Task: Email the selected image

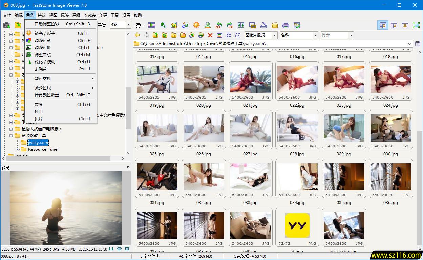Action: pyautogui.click(x=275, y=25)
